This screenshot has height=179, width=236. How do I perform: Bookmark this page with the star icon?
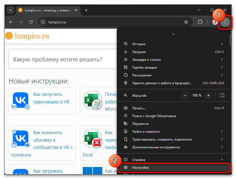[186, 22]
